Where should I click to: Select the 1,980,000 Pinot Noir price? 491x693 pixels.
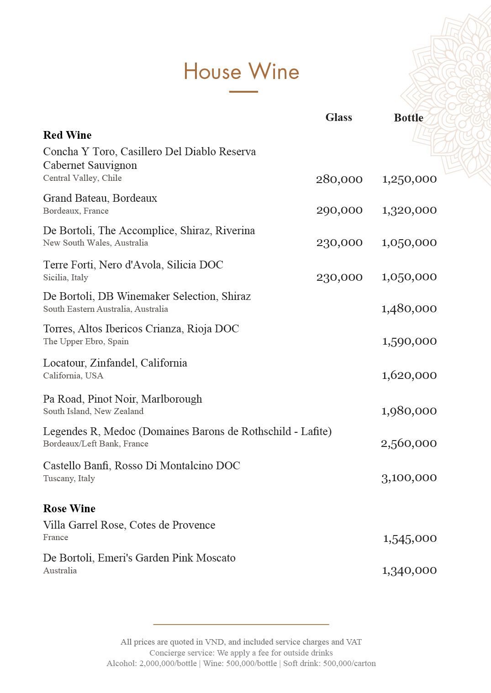pyautogui.click(x=409, y=411)
